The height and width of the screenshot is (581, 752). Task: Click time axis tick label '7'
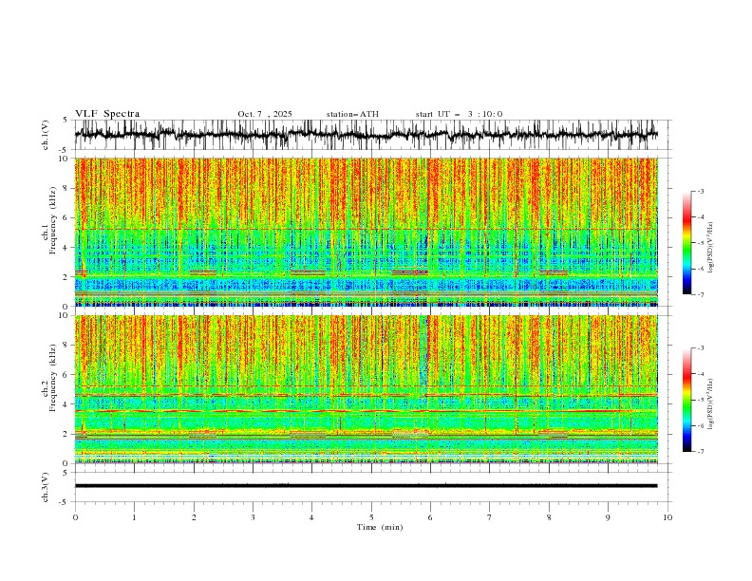tap(490, 517)
